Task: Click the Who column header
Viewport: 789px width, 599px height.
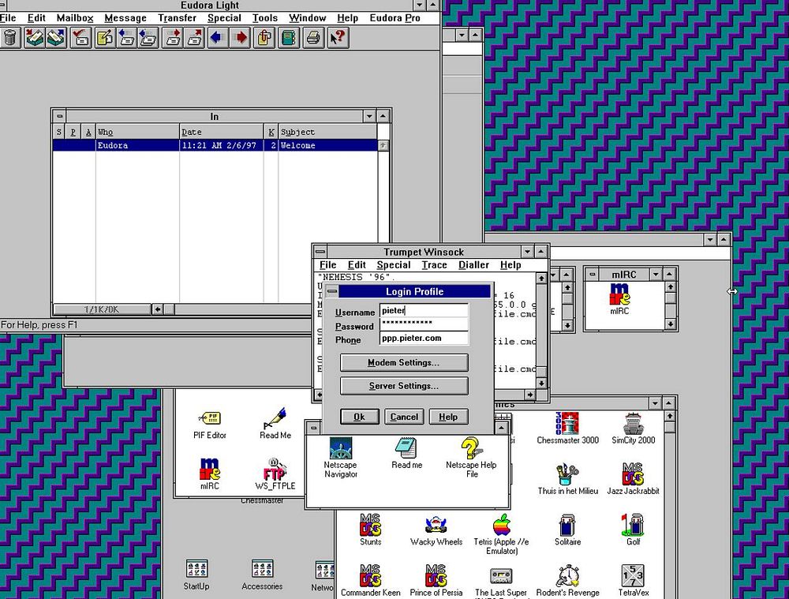Action: 137,132
